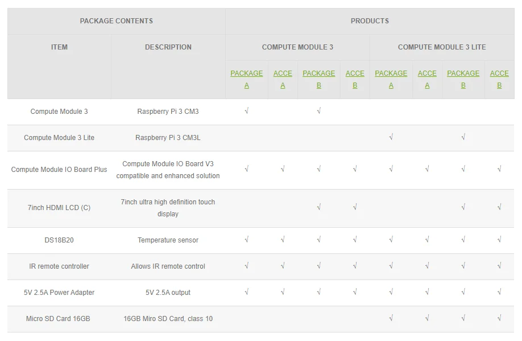Open PACKAGE A link under Compute Module 3 Lite

click(x=391, y=79)
